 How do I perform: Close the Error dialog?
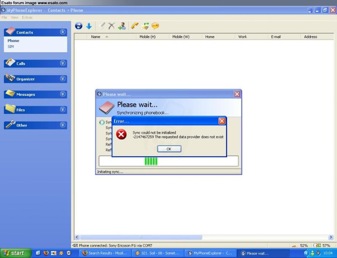pyautogui.click(x=222, y=121)
